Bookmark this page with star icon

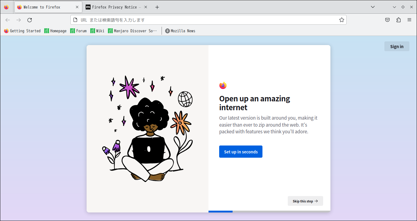[342, 20]
